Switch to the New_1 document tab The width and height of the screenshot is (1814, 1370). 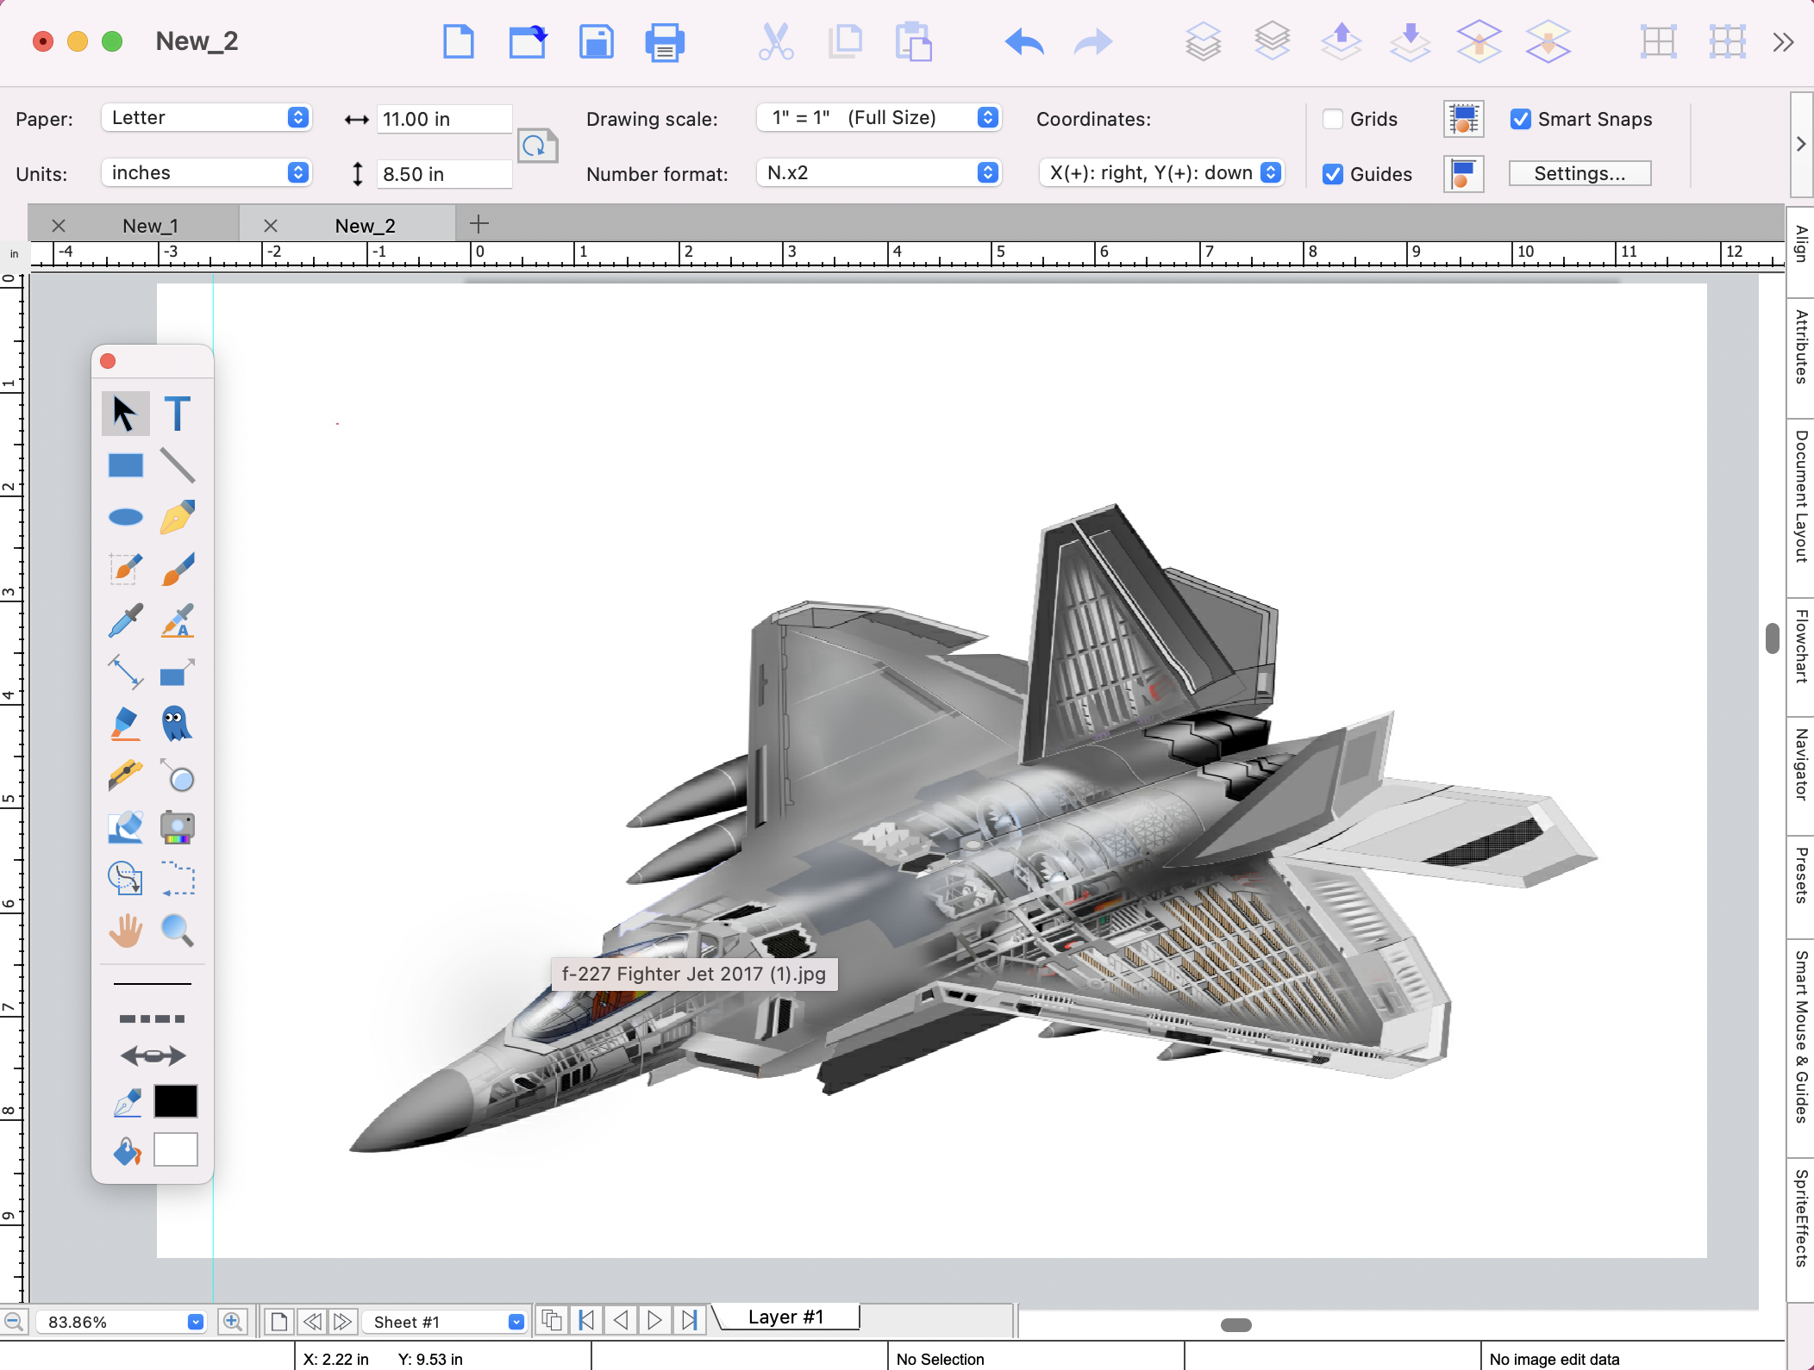(150, 226)
